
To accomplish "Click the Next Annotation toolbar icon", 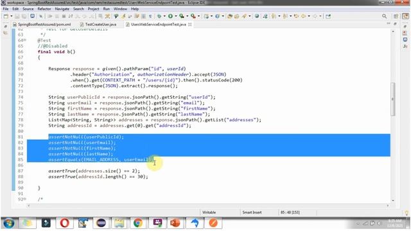I will point(274,16).
